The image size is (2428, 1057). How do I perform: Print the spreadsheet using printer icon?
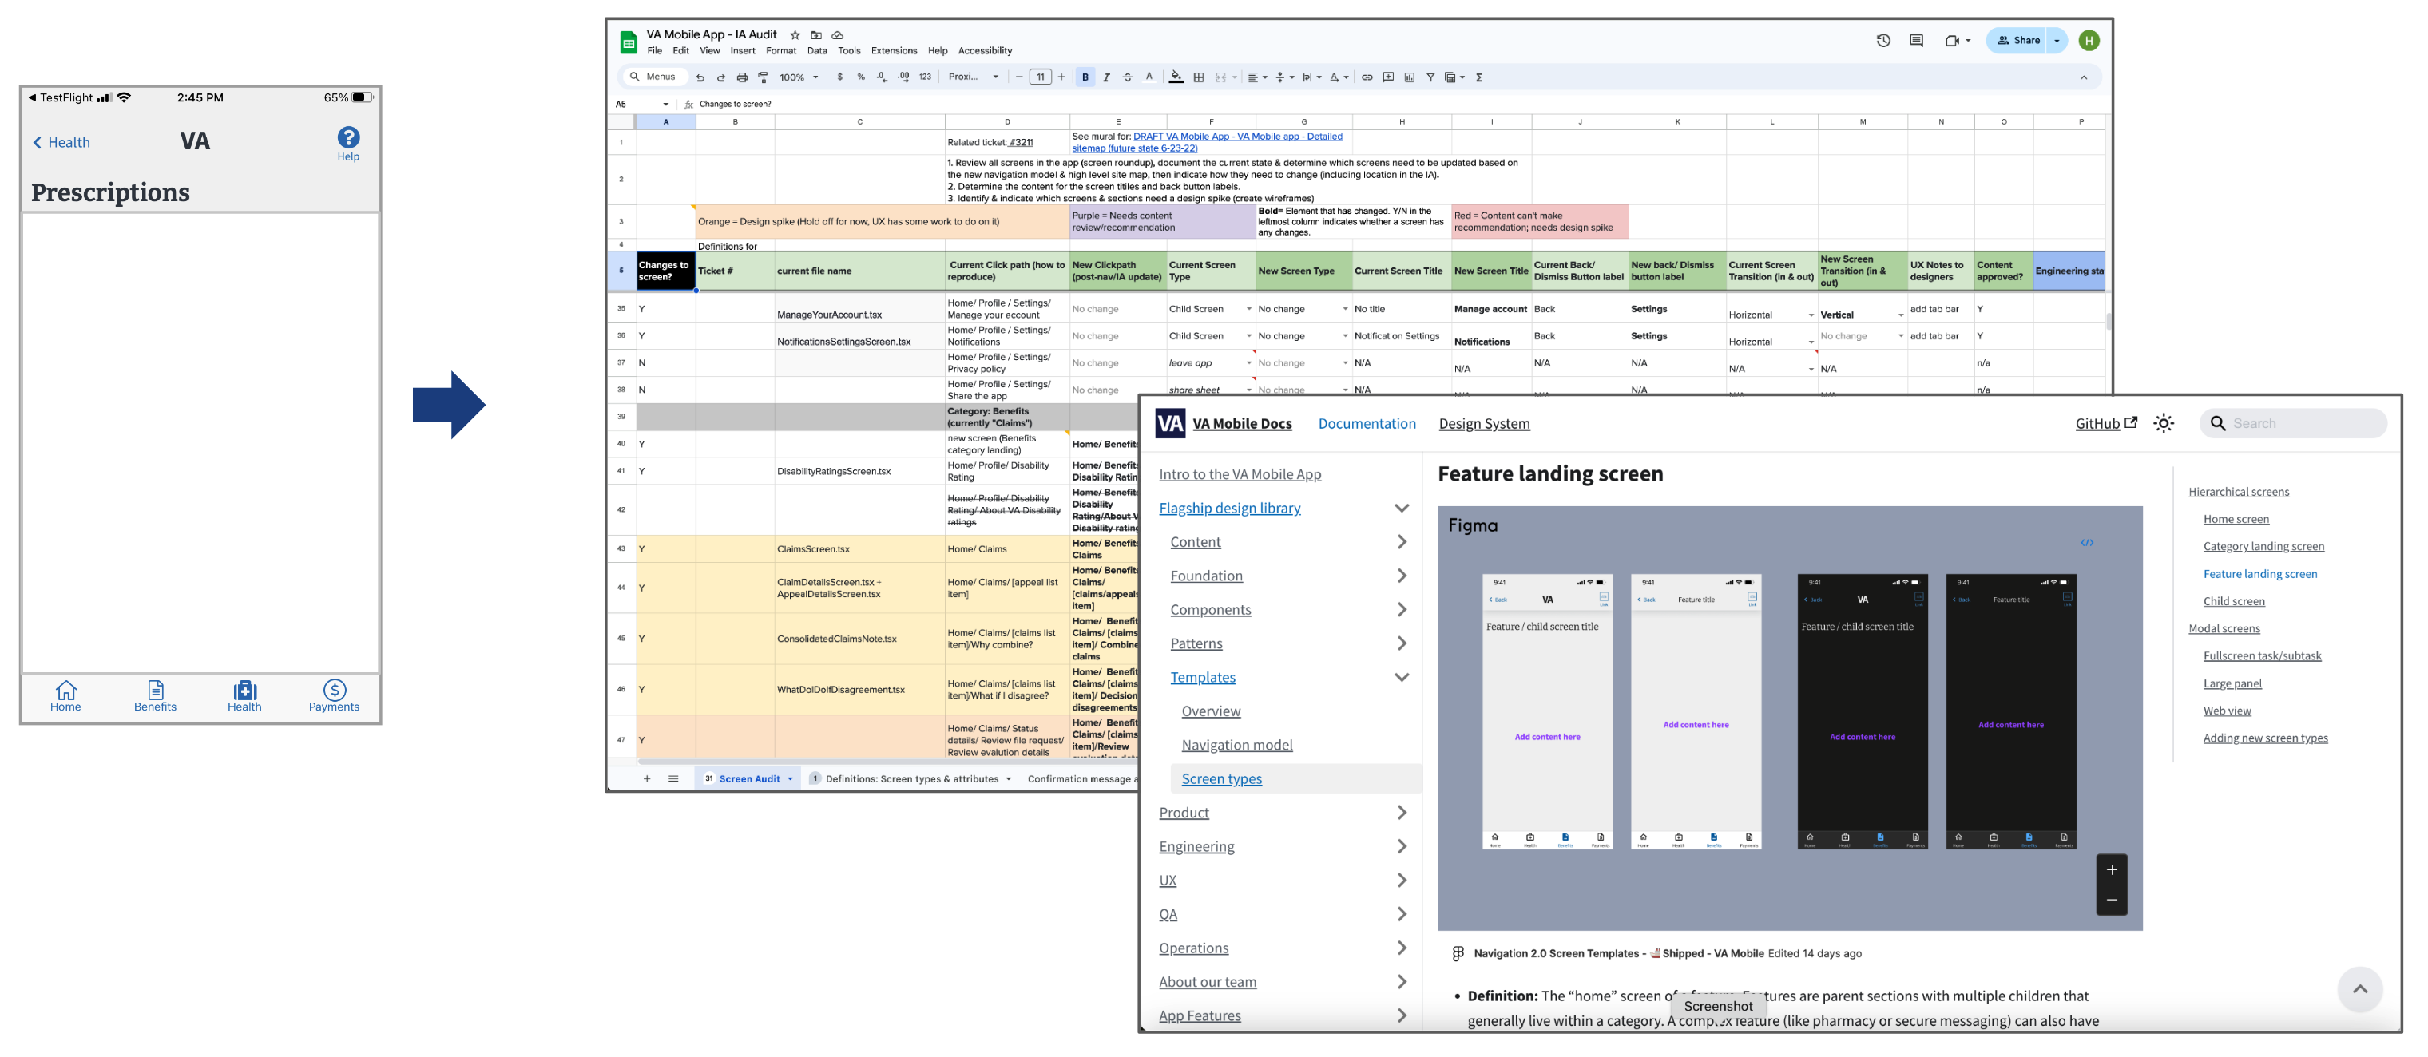(x=742, y=77)
